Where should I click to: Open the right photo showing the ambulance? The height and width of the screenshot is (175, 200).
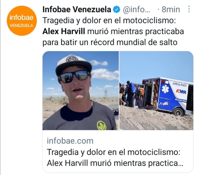pyautogui.click(x=156, y=91)
